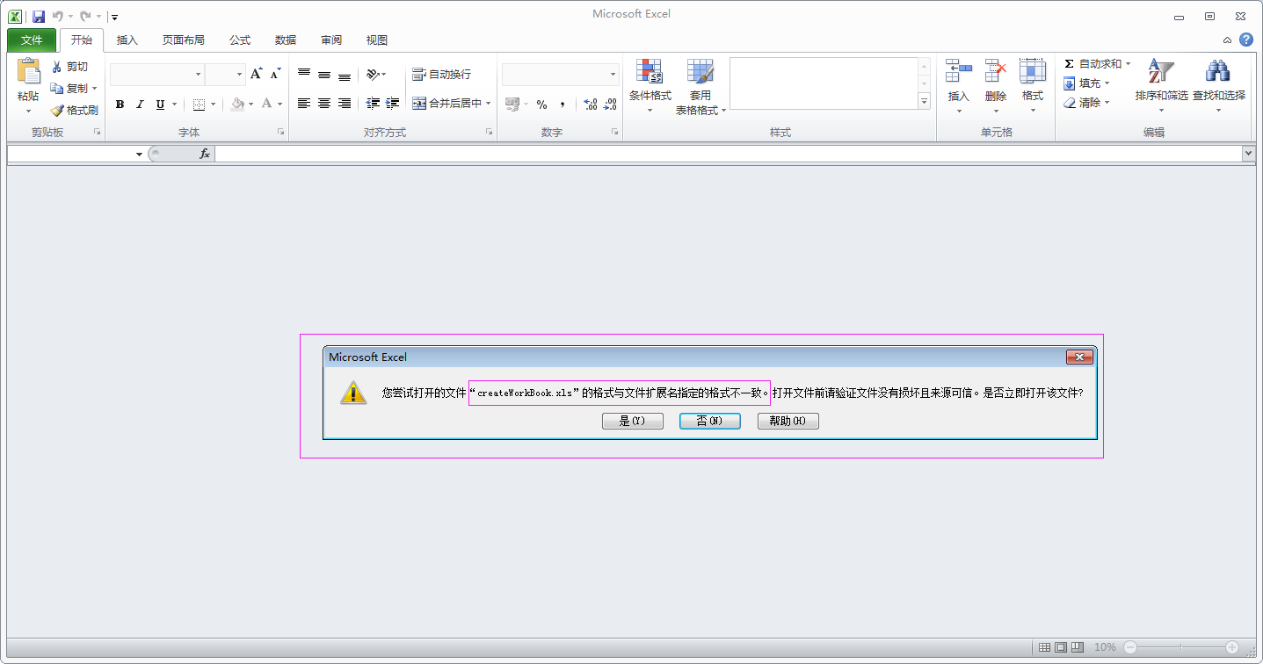The image size is (1263, 664).
Task: Click the decrease font size icon
Action: (x=275, y=74)
